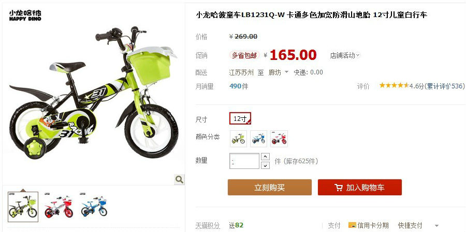Click the quantity input field
This screenshot has height=232, width=466.
click(x=244, y=161)
